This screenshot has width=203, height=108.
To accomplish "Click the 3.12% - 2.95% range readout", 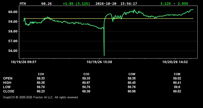I will pos(174,4).
